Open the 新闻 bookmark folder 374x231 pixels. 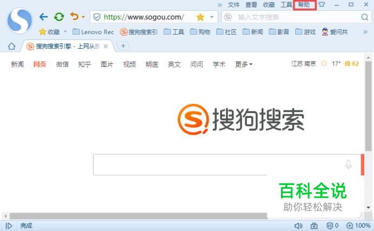click(252, 32)
